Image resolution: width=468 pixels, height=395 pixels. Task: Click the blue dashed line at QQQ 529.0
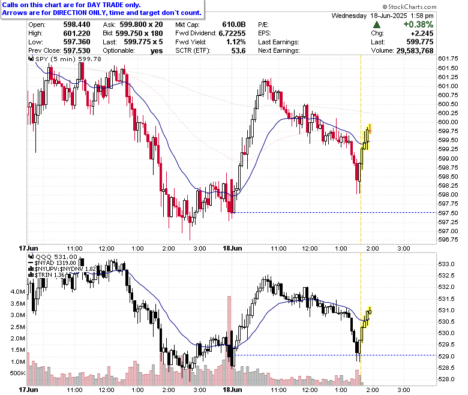click(334, 355)
